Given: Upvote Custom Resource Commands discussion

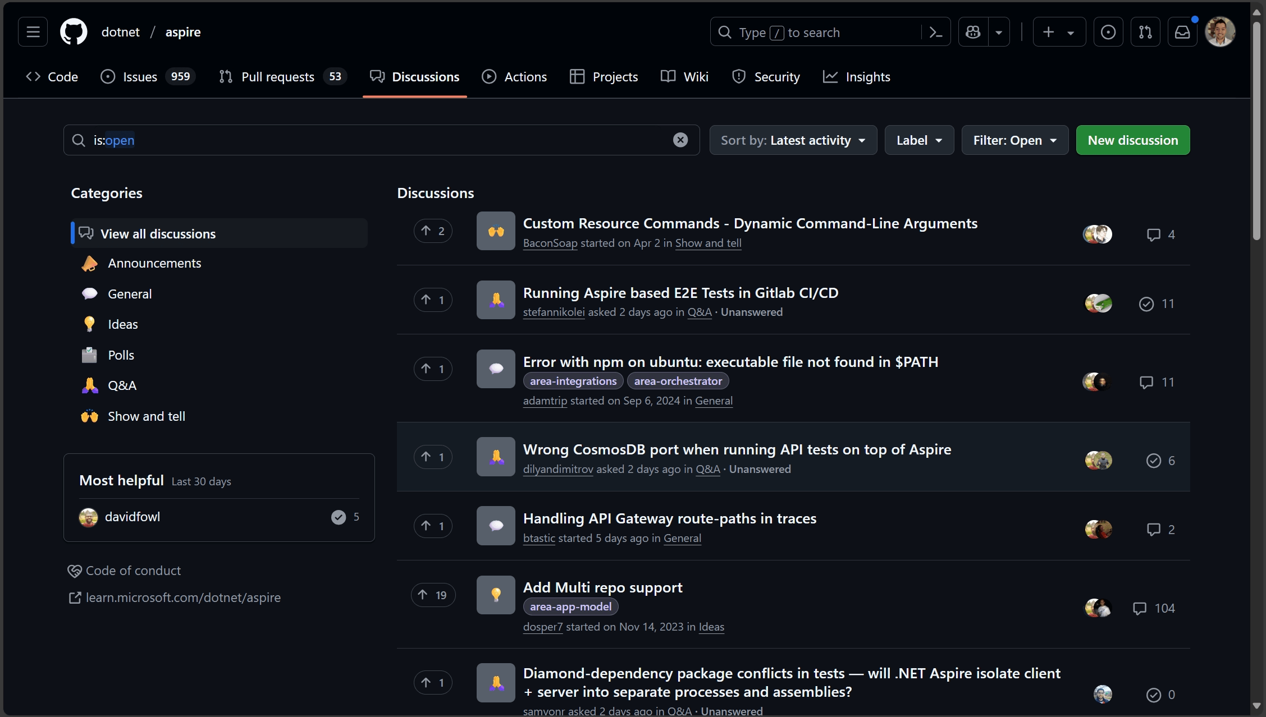Looking at the screenshot, I should (433, 231).
